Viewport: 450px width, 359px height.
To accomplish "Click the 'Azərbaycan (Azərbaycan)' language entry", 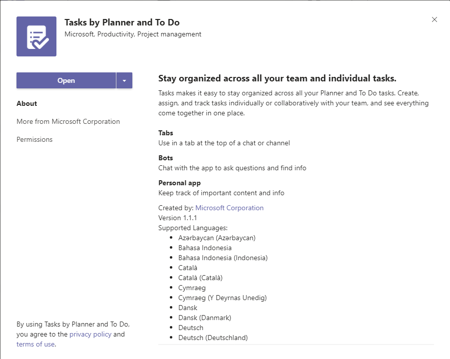I will 217,238.
